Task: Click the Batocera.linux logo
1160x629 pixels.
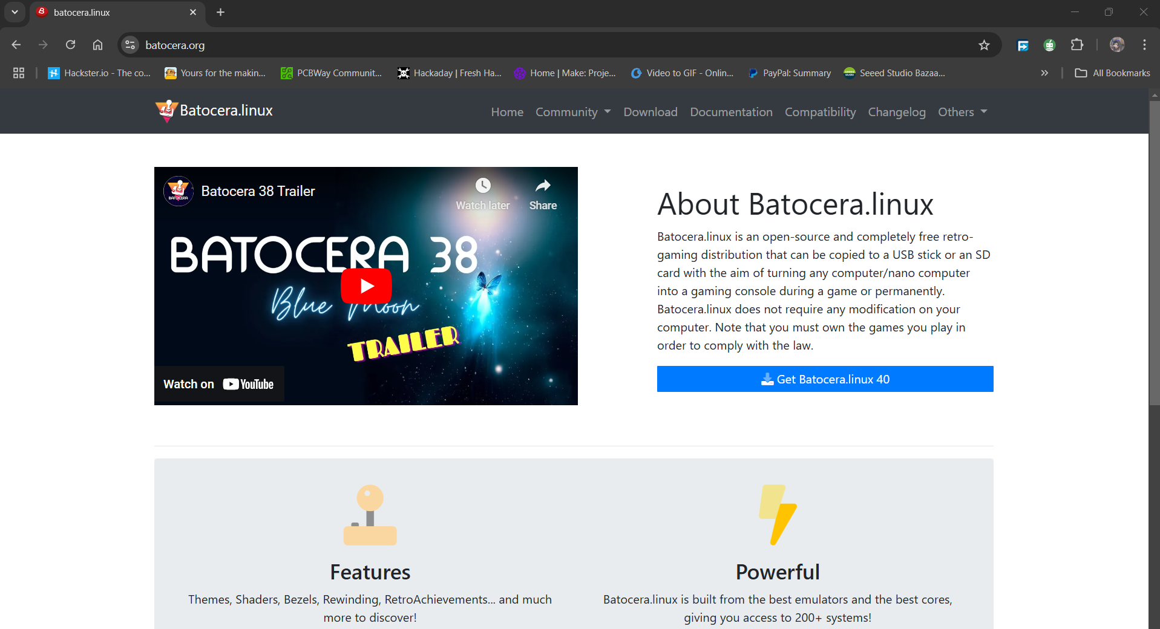Action: (x=213, y=111)
